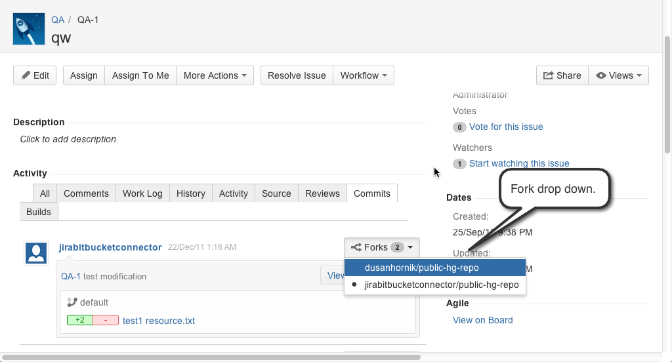Select dusanhornik/public-hg-repo fork
Image resolution: width=672 pixels, height=362 pixels.
pyautogui.click(x=435, y=268)
